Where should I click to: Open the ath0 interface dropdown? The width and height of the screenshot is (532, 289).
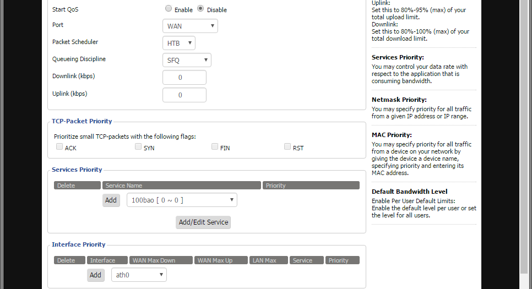pyautogui.click(x=139, y=275)
